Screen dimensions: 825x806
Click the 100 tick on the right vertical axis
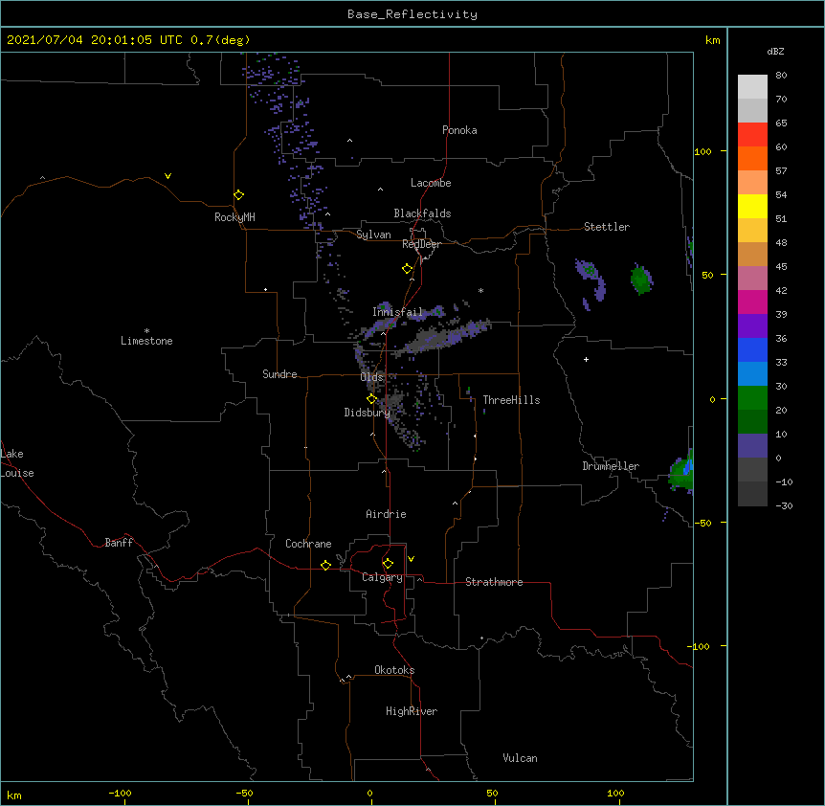[x=702, y=152]
